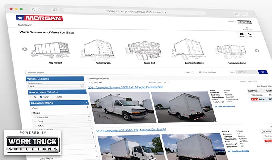The width and height of the screenshot is (272, 160).
Task: Select the Landscape Dump body type
Action: pyautogui.click(x=232, y=54)
